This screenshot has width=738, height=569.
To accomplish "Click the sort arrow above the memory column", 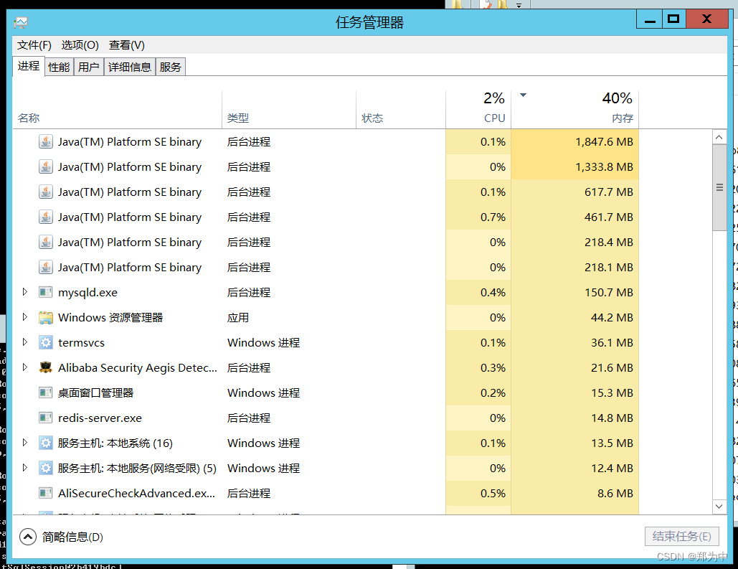I will click(x=523, y=95).
